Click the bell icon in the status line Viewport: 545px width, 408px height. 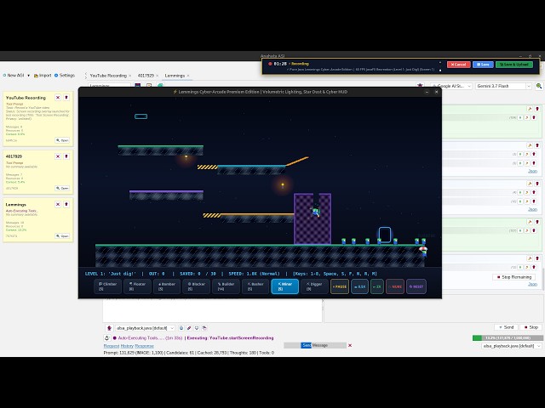106,338
